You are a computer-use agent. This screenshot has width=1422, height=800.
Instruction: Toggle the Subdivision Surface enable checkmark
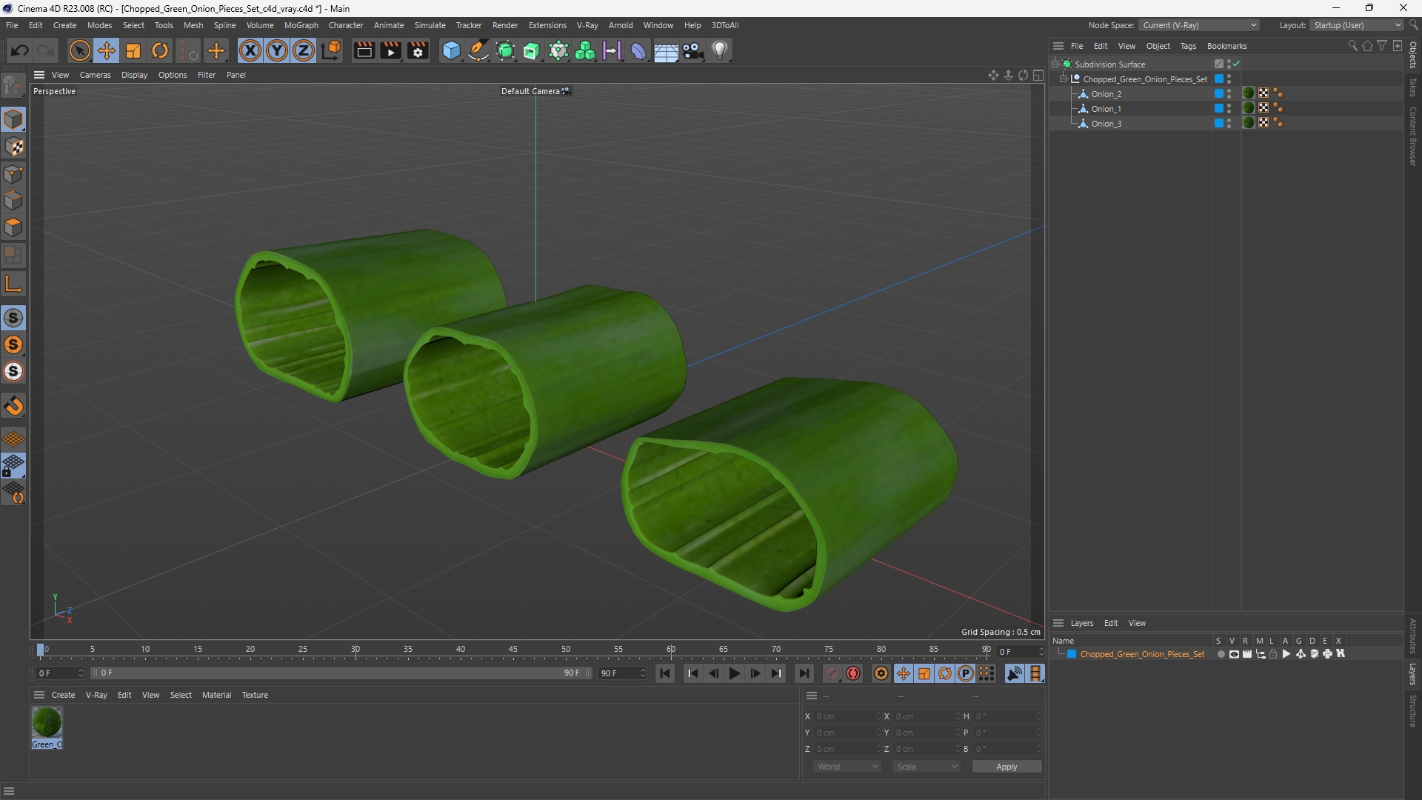pyautogui.click(x=1236, y=64)
